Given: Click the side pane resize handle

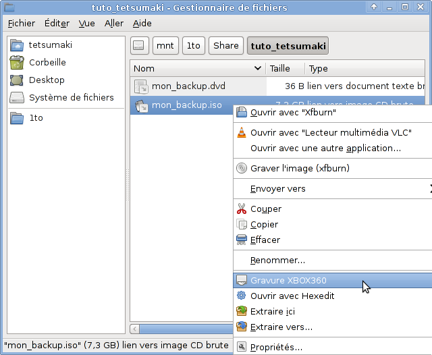Looking at the screenshot, I should point(128,185).
